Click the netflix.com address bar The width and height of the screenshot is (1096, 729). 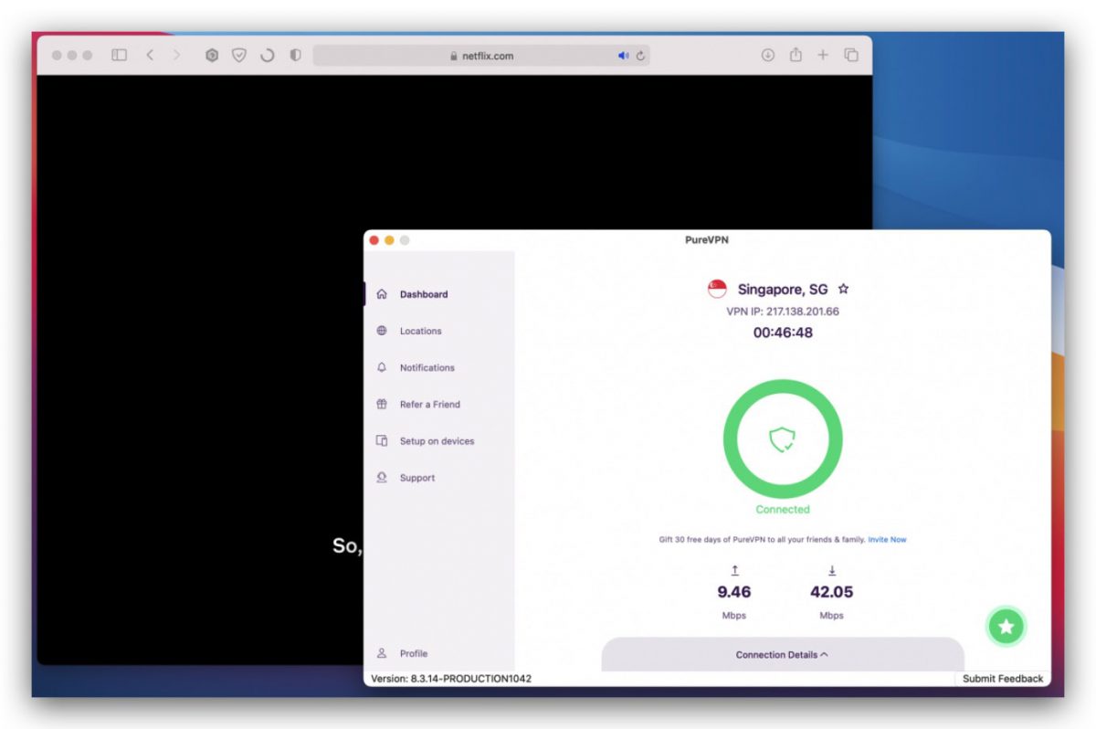pyautogui.click(x=481, y=56)
